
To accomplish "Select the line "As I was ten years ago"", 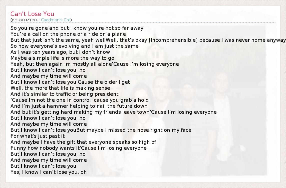I will pos(60,52).
